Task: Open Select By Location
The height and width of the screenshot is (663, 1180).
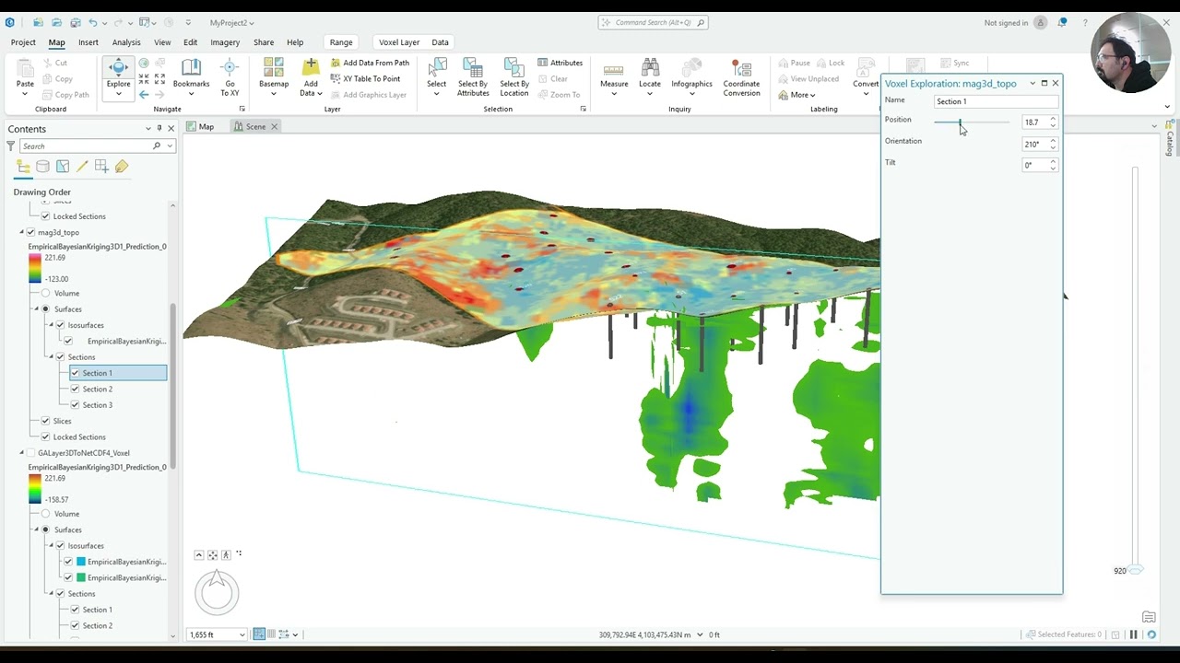Action: point(514,76)
